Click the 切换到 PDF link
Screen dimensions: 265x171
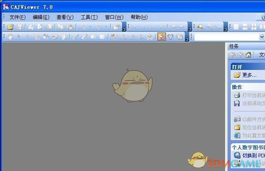(254, 155)
